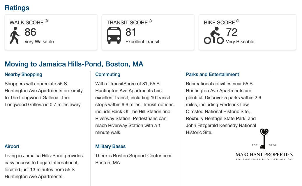302x186 pixels.
Task: Click the Commuting heading
Action: pyautogui.click(x=108, y=75)
